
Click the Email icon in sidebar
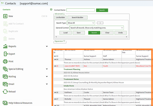[5, 84]
